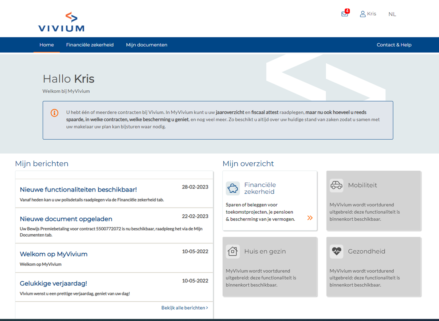Click the Mijn overzicht heading
Screen dimensions: 439x321
coord(248,164)
